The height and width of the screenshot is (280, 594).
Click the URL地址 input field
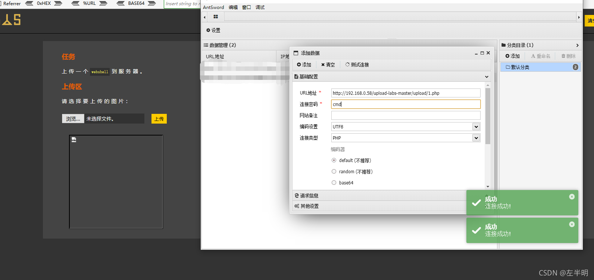(x=406, y=93)
